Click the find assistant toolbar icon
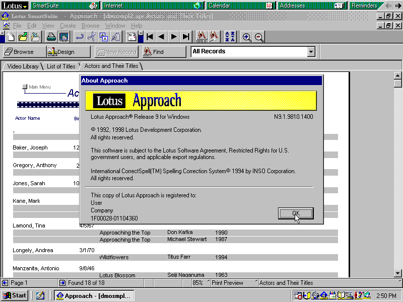Image resolution: width=403 pixels, height=302 pixels. pyautogui.click(x=214, y=37)
